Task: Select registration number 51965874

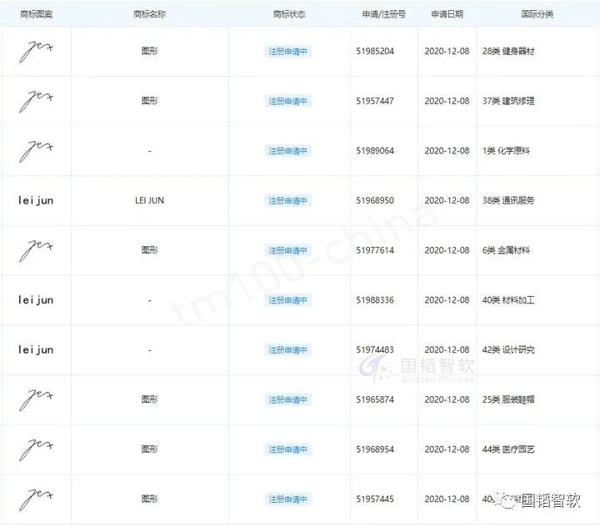Action: [x=375, y=400]
